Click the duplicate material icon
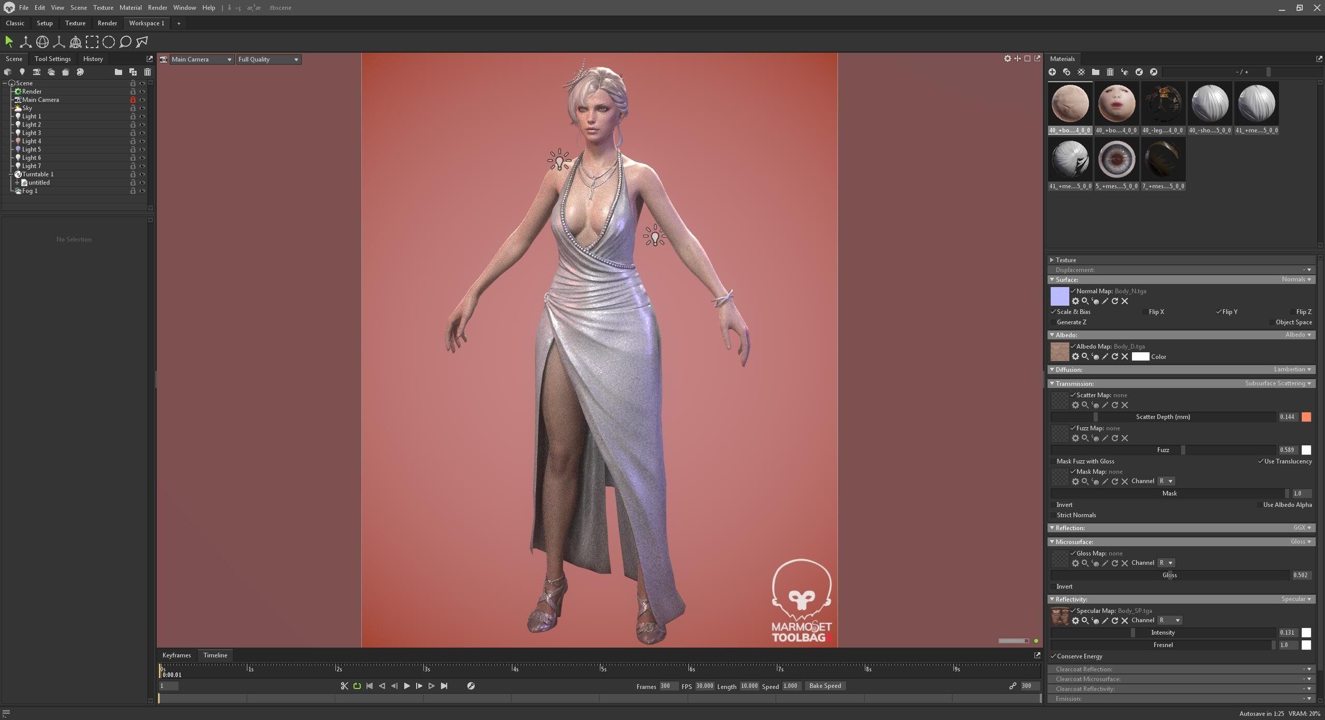1325x720 pixels. (x=1067, y=72)
